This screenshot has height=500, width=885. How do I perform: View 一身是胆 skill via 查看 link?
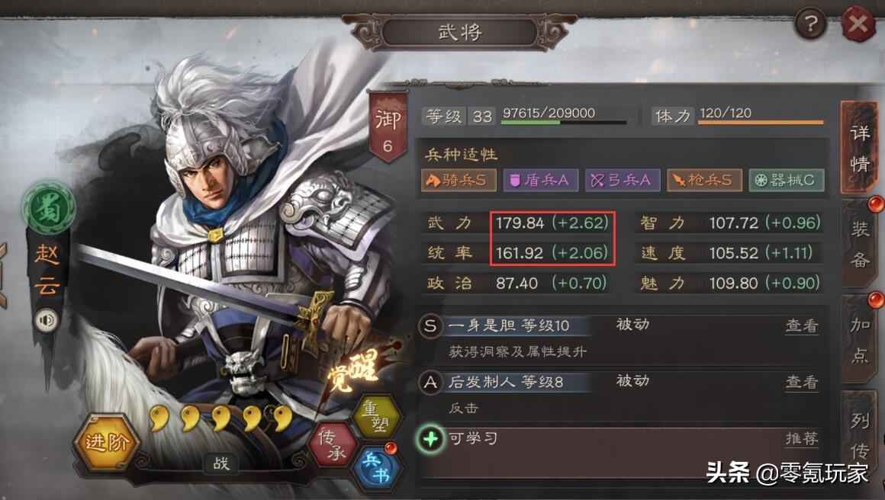coord(802,325)
